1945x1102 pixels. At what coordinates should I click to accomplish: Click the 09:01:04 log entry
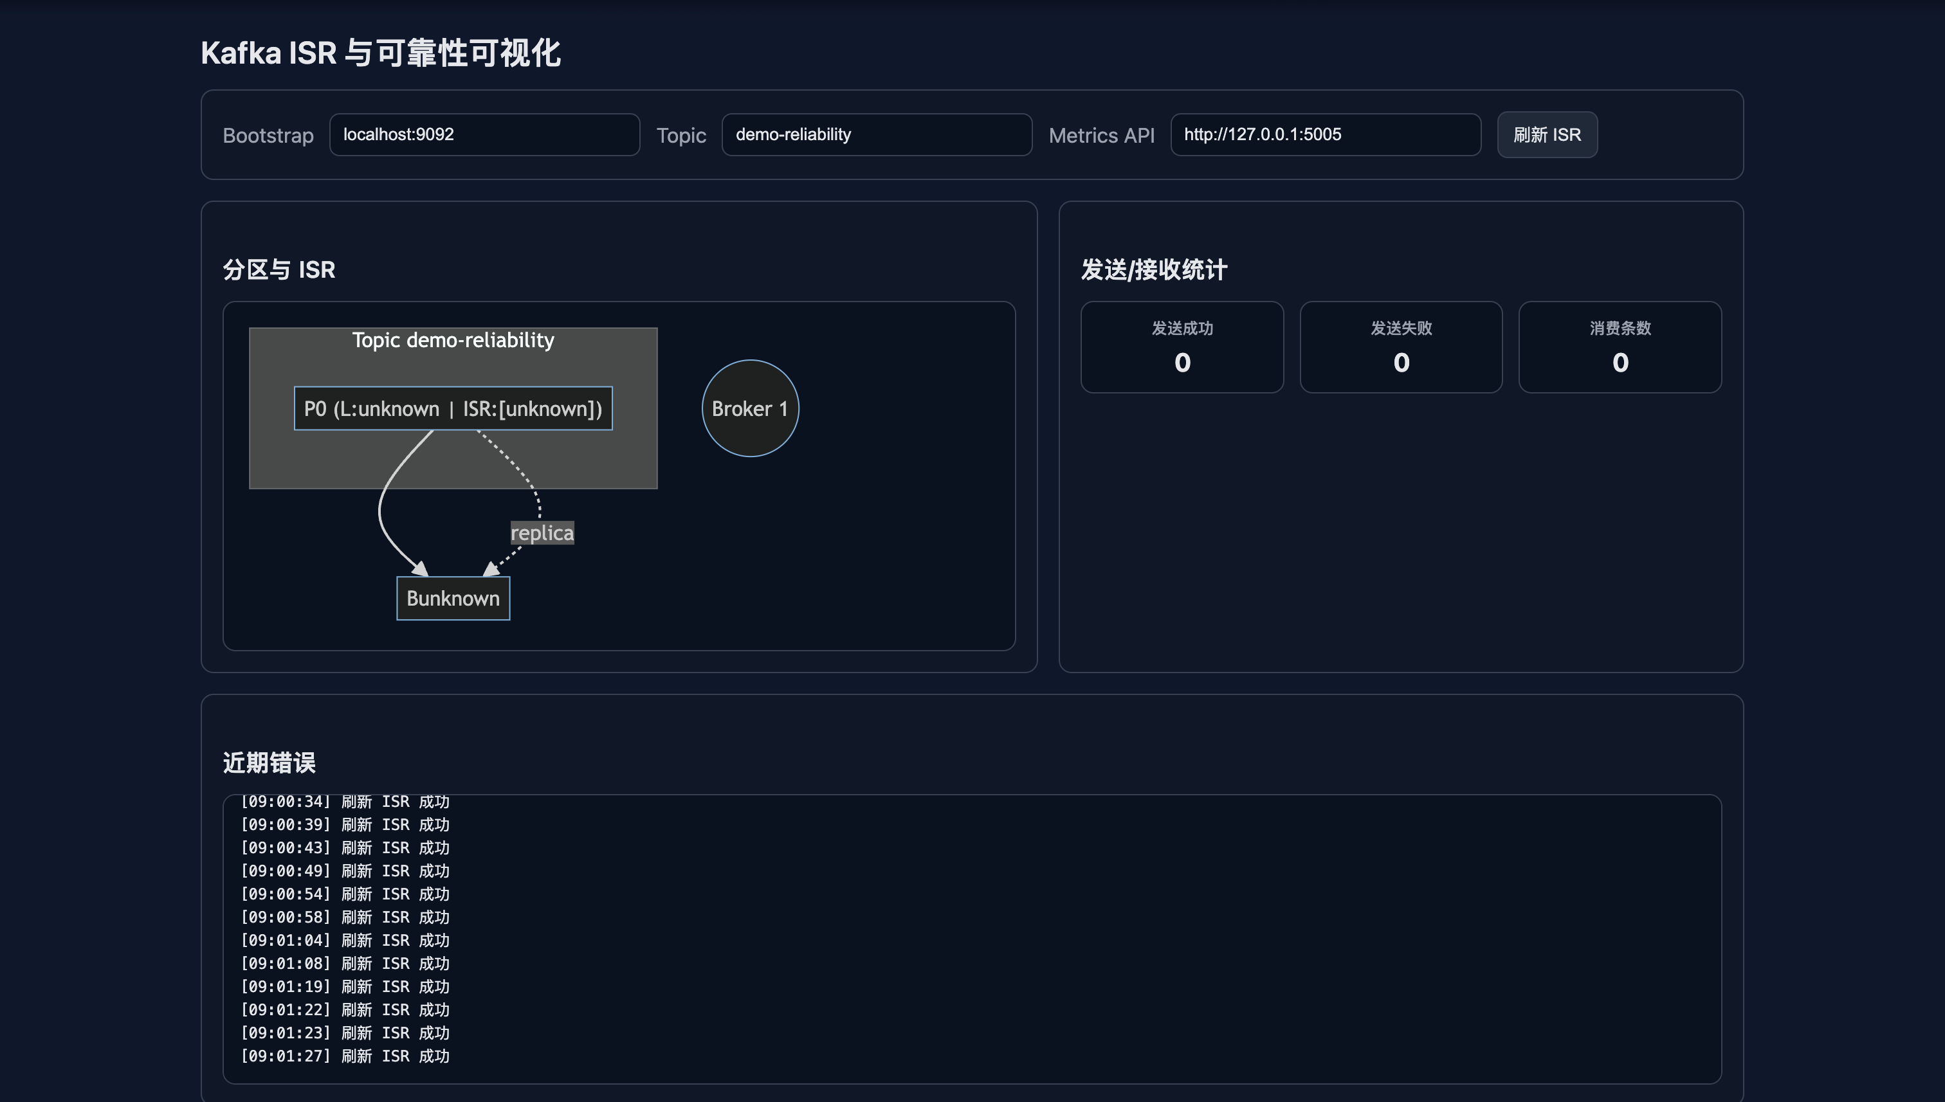click(x=345, y=941)
